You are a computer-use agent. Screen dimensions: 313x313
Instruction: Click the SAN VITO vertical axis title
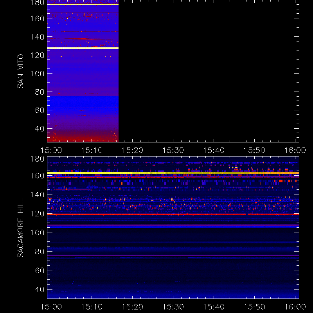pyautogui.click(x=20, y=71)
